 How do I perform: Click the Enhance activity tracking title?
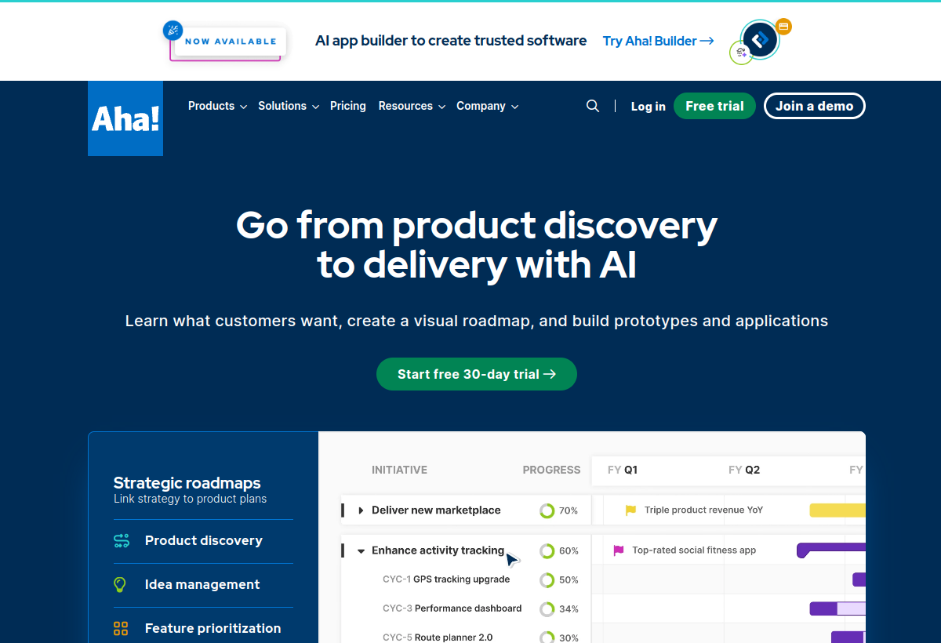pos(438,550)
